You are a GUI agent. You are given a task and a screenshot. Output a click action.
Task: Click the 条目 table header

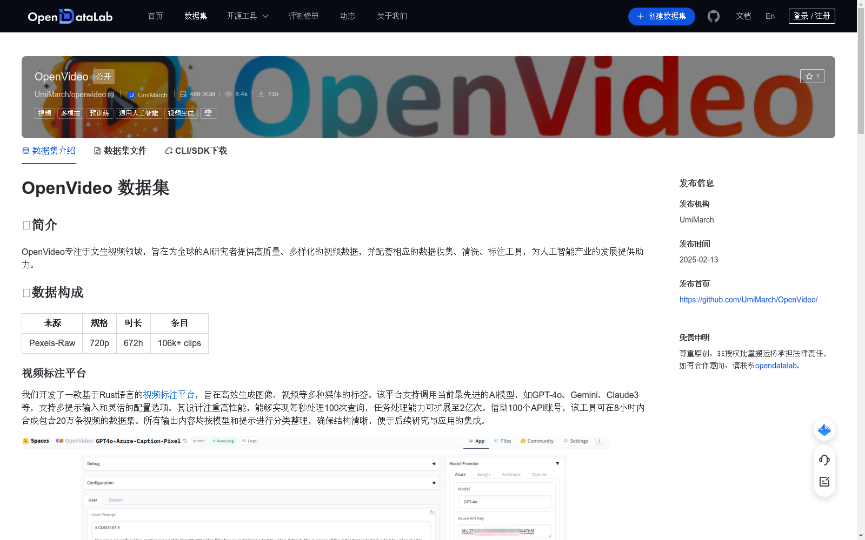coord(179,323)
